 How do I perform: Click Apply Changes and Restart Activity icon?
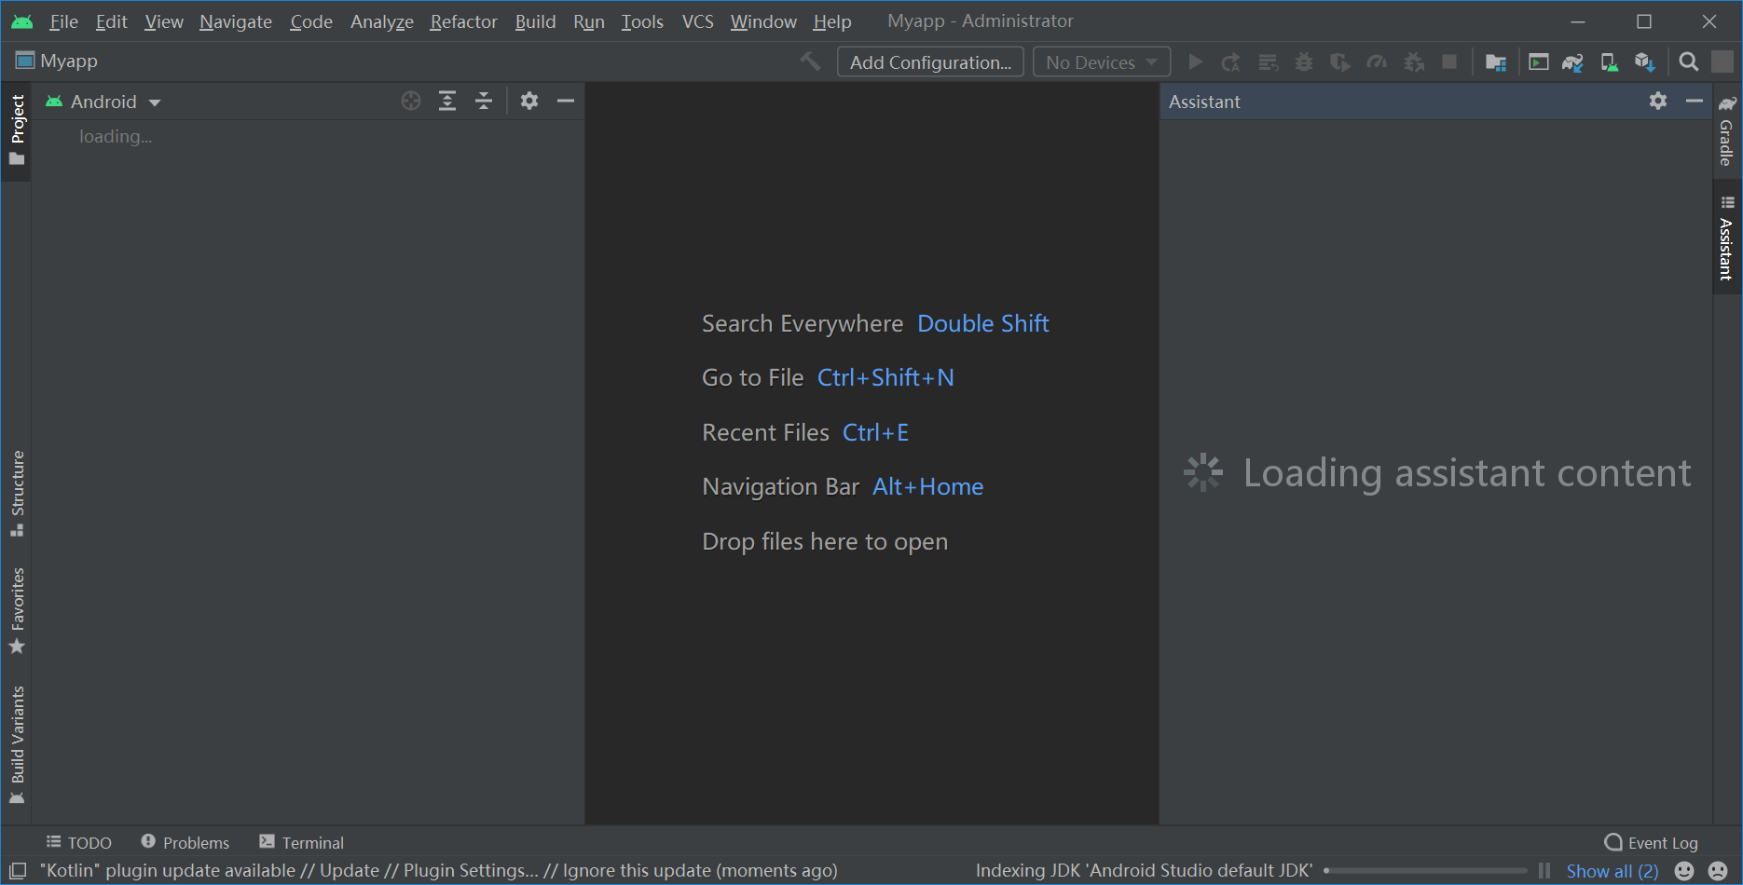point(1231,62)
